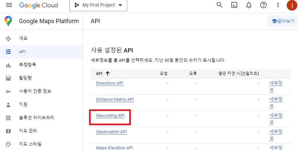
Task: Activate Cloud Shell terminal icon
Action: click(x=234, y=5)
